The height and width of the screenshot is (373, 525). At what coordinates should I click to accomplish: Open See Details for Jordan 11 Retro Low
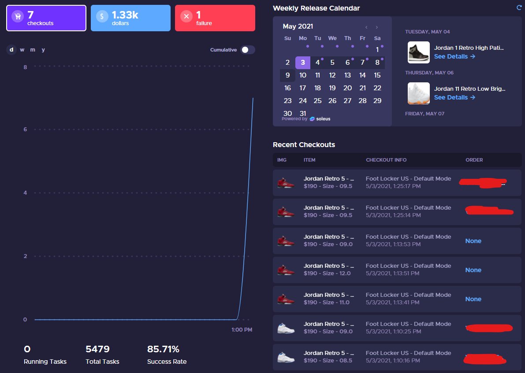pos(452,97)
